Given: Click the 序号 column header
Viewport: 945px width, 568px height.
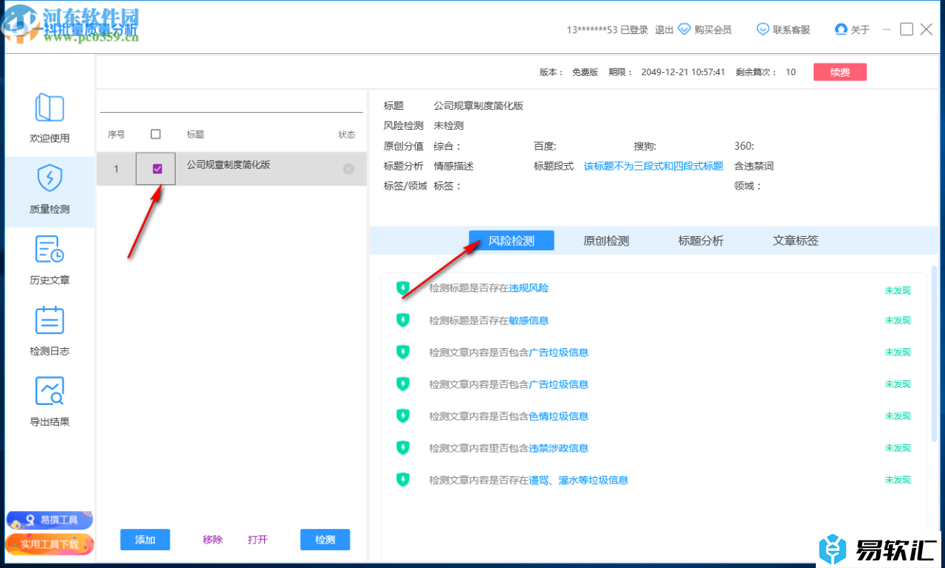Looking at the screenshot, I should pyautogui.click(x=116, y=134).
